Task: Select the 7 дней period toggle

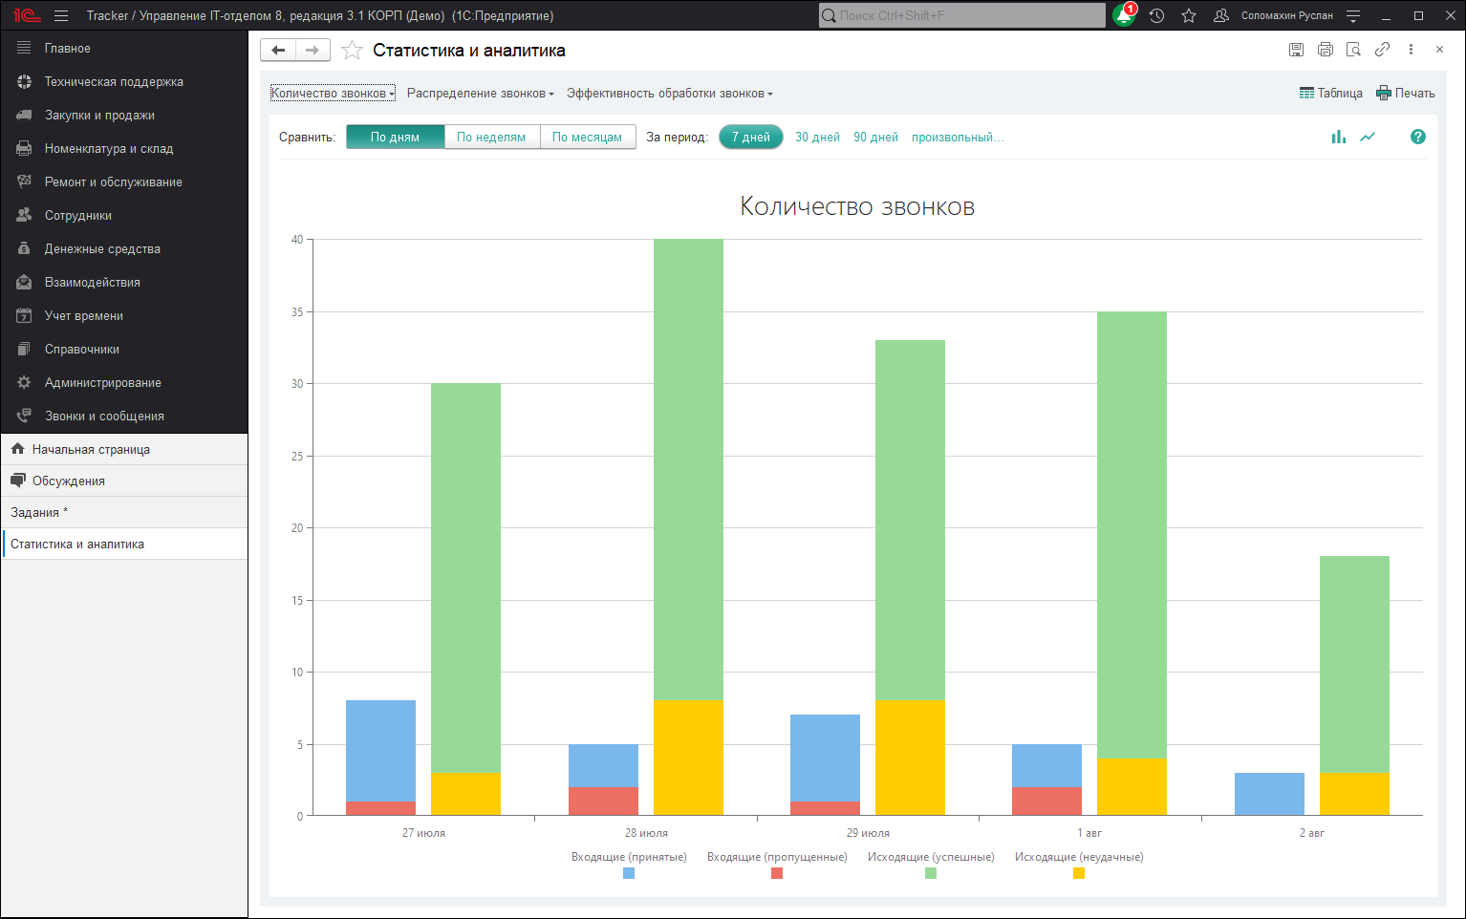Action: click(x=750, y=137)
